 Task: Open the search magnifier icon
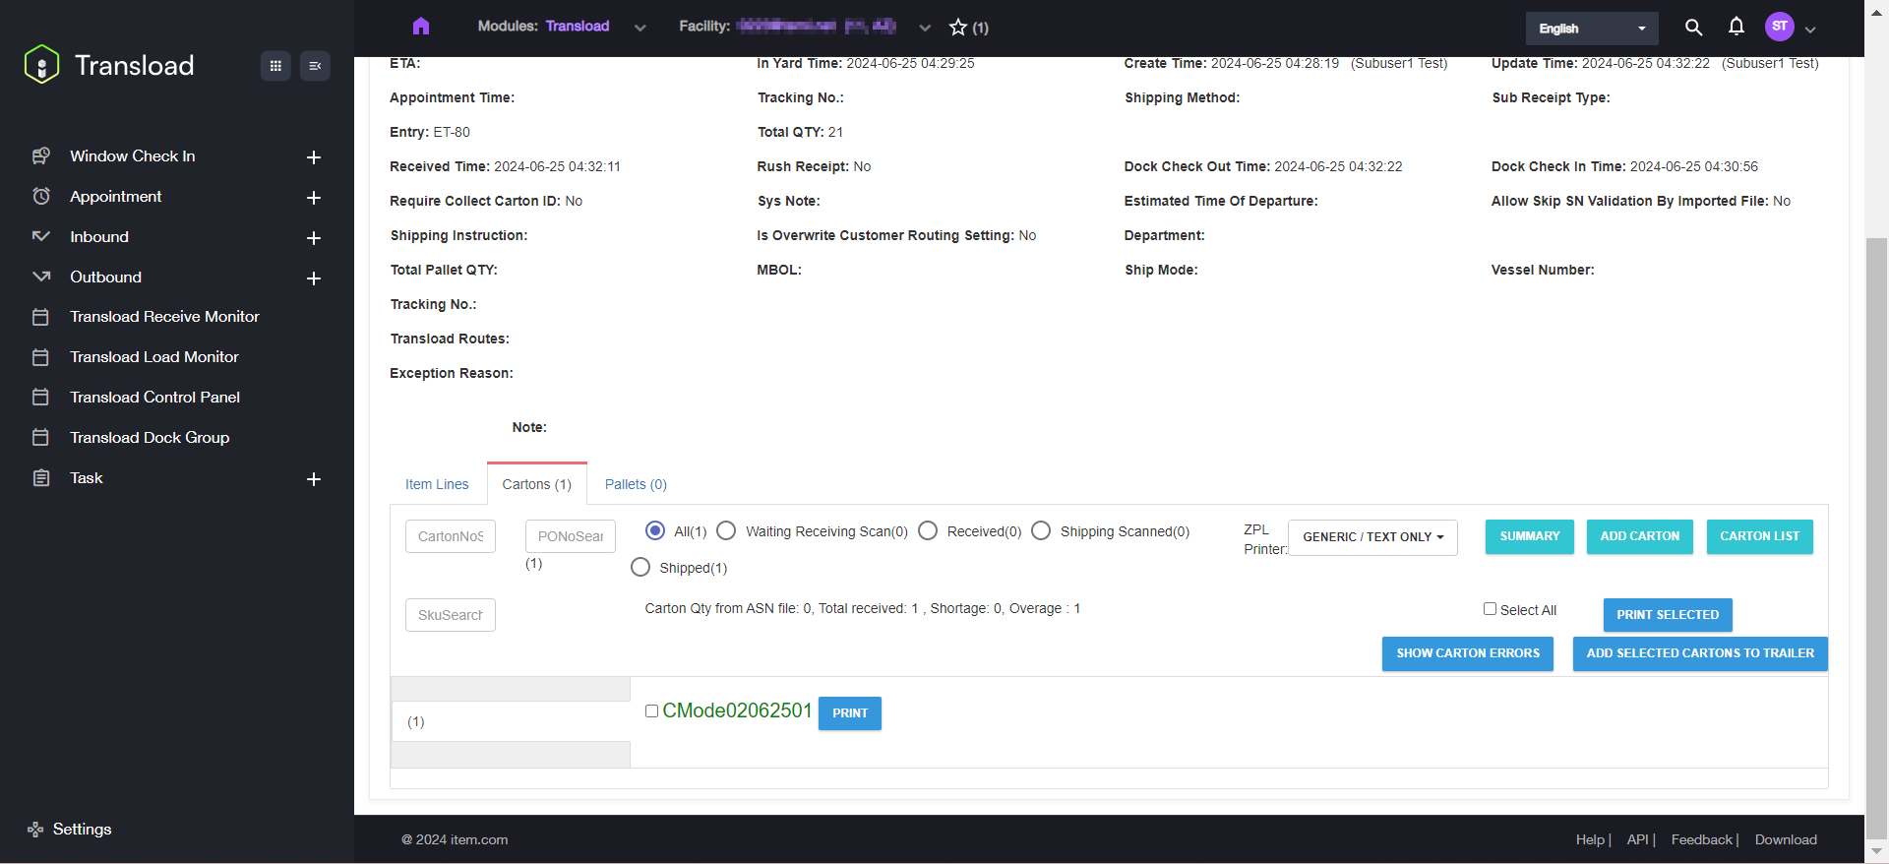pos(1693,28)
